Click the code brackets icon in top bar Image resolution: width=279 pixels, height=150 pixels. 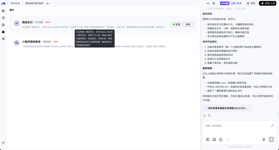point(208,3)
